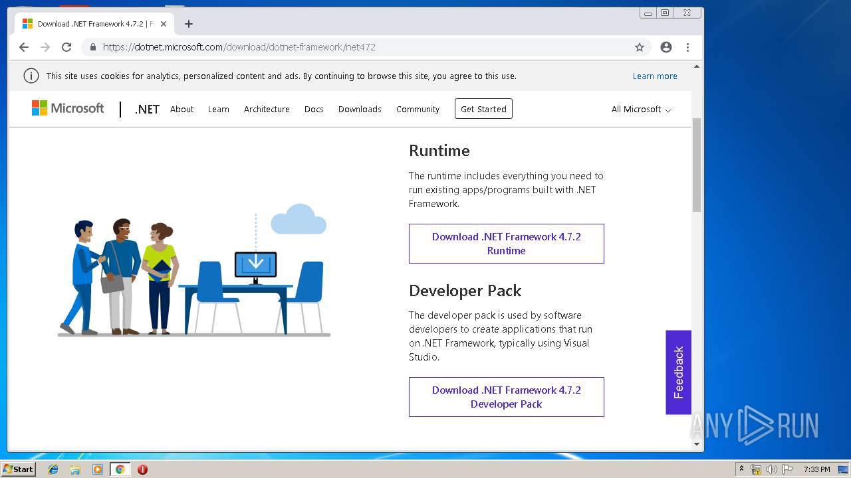Click the page vertical scrollbar thumb
Image resolution: width=851 pixels, height=478 pixels.
[x=697, y=165]
